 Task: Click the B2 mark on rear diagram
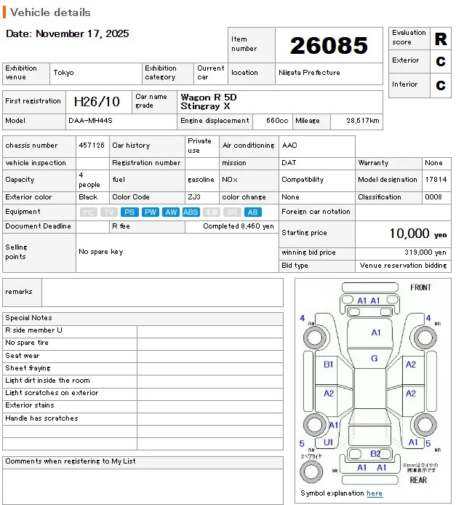tap(375, 453)
